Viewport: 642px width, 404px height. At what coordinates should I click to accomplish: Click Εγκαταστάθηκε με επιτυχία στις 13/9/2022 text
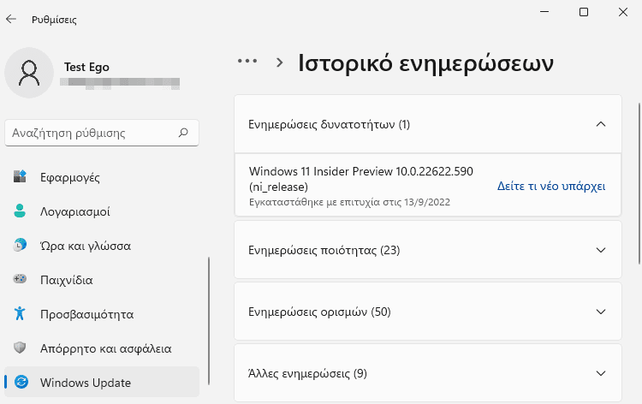pos(349,202)
